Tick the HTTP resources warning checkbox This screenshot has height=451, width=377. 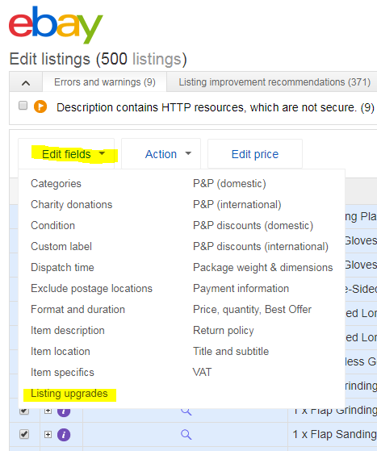tap(23, 106)
